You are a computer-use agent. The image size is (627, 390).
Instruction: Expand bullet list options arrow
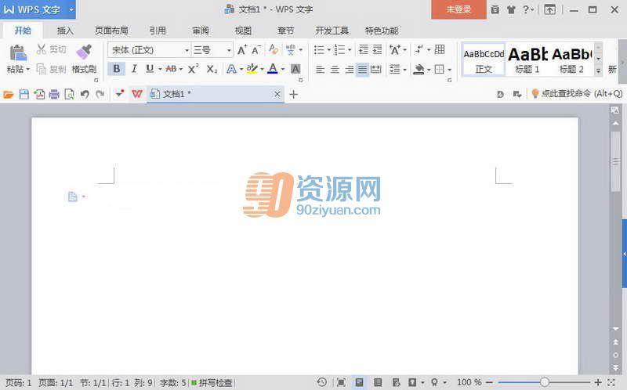tap(328, 50)
